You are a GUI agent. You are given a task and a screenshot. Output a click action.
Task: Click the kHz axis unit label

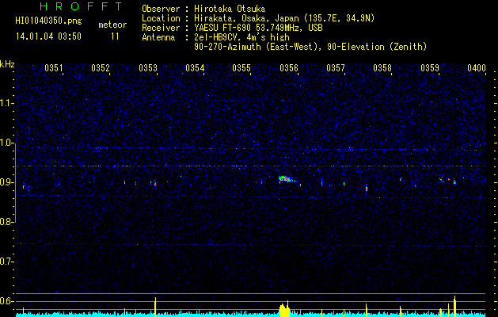pyautogui.click(x=7, y=64)
